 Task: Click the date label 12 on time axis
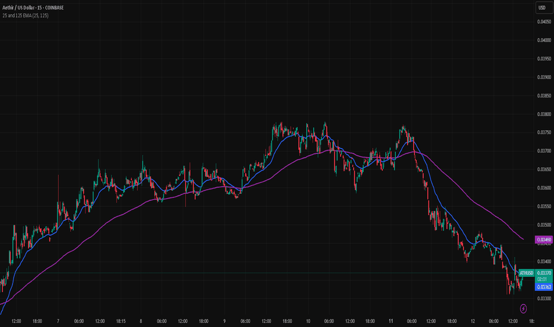click(473, 321)
